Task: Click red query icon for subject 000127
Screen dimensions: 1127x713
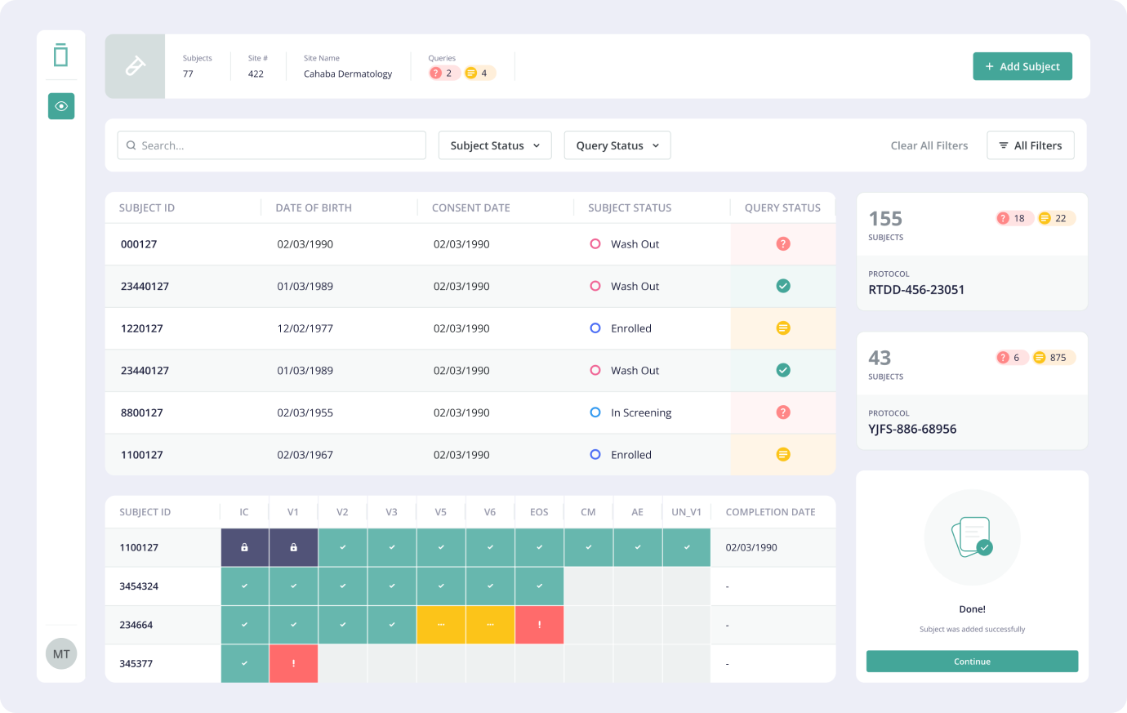Action: 782,243
